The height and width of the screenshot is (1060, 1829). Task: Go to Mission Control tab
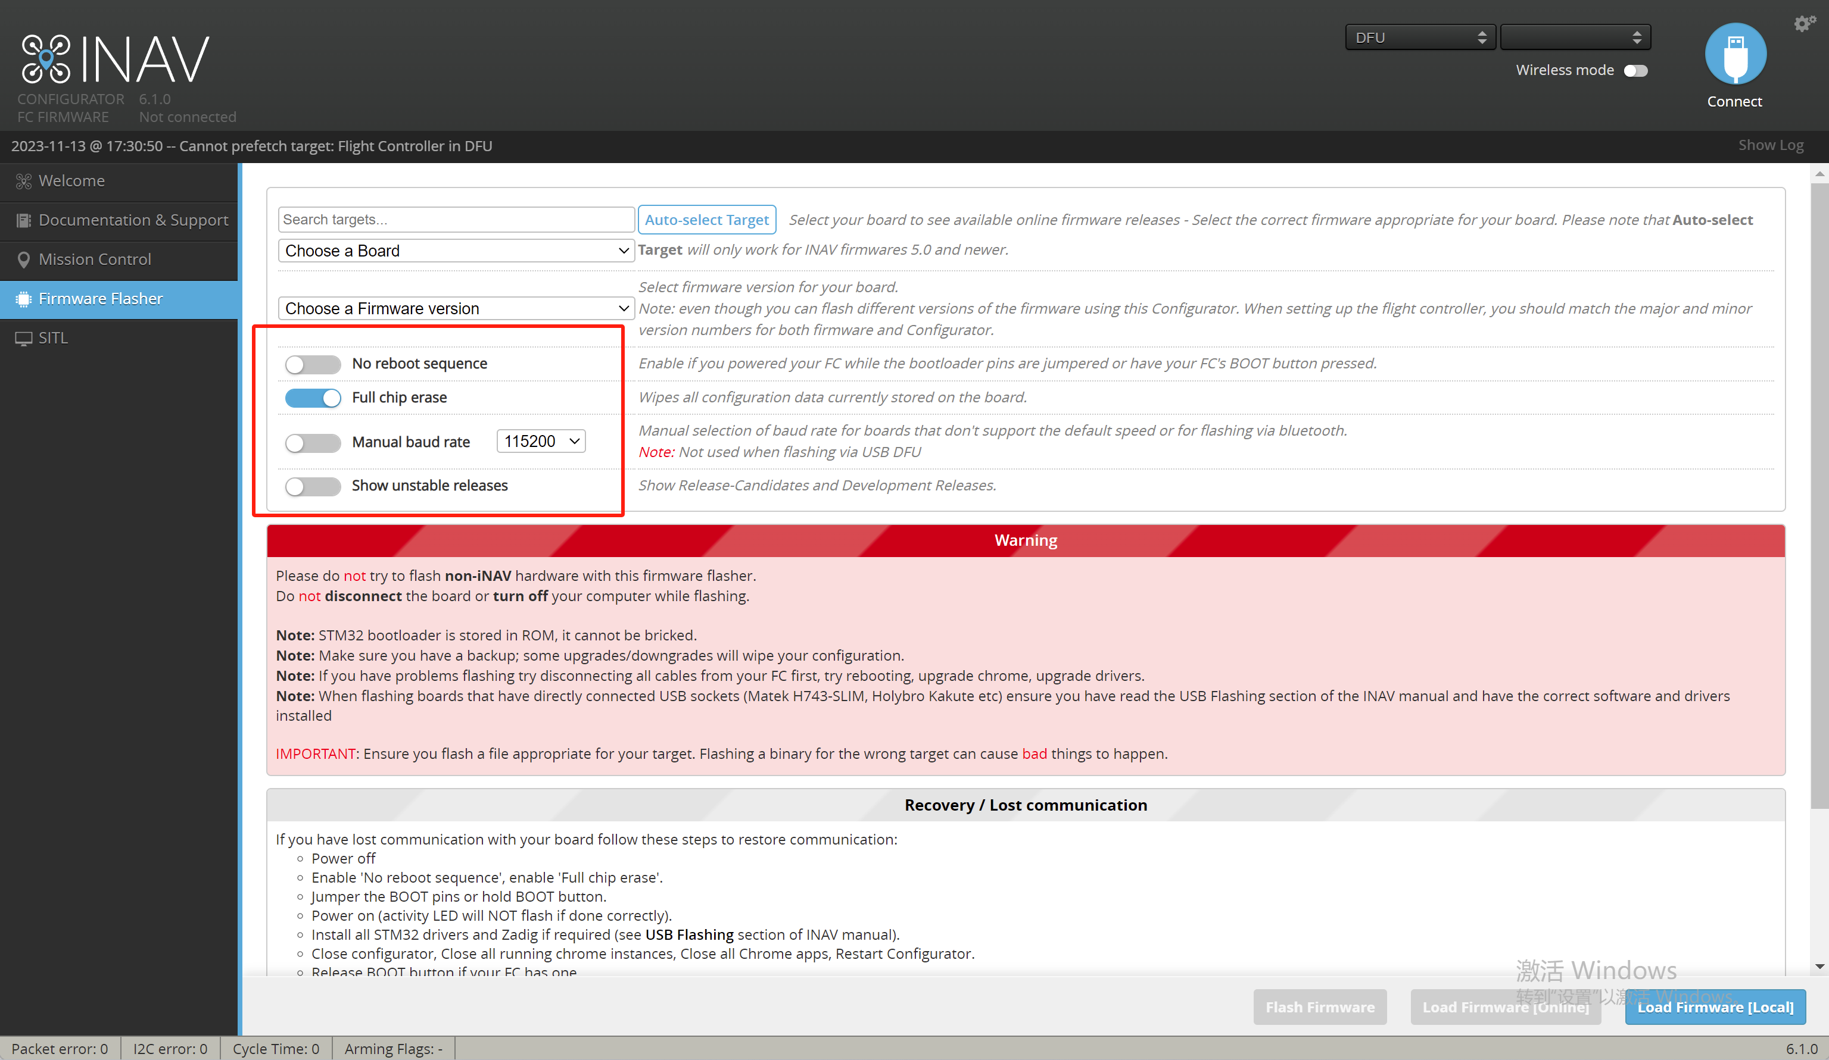[x=119, y=259]
